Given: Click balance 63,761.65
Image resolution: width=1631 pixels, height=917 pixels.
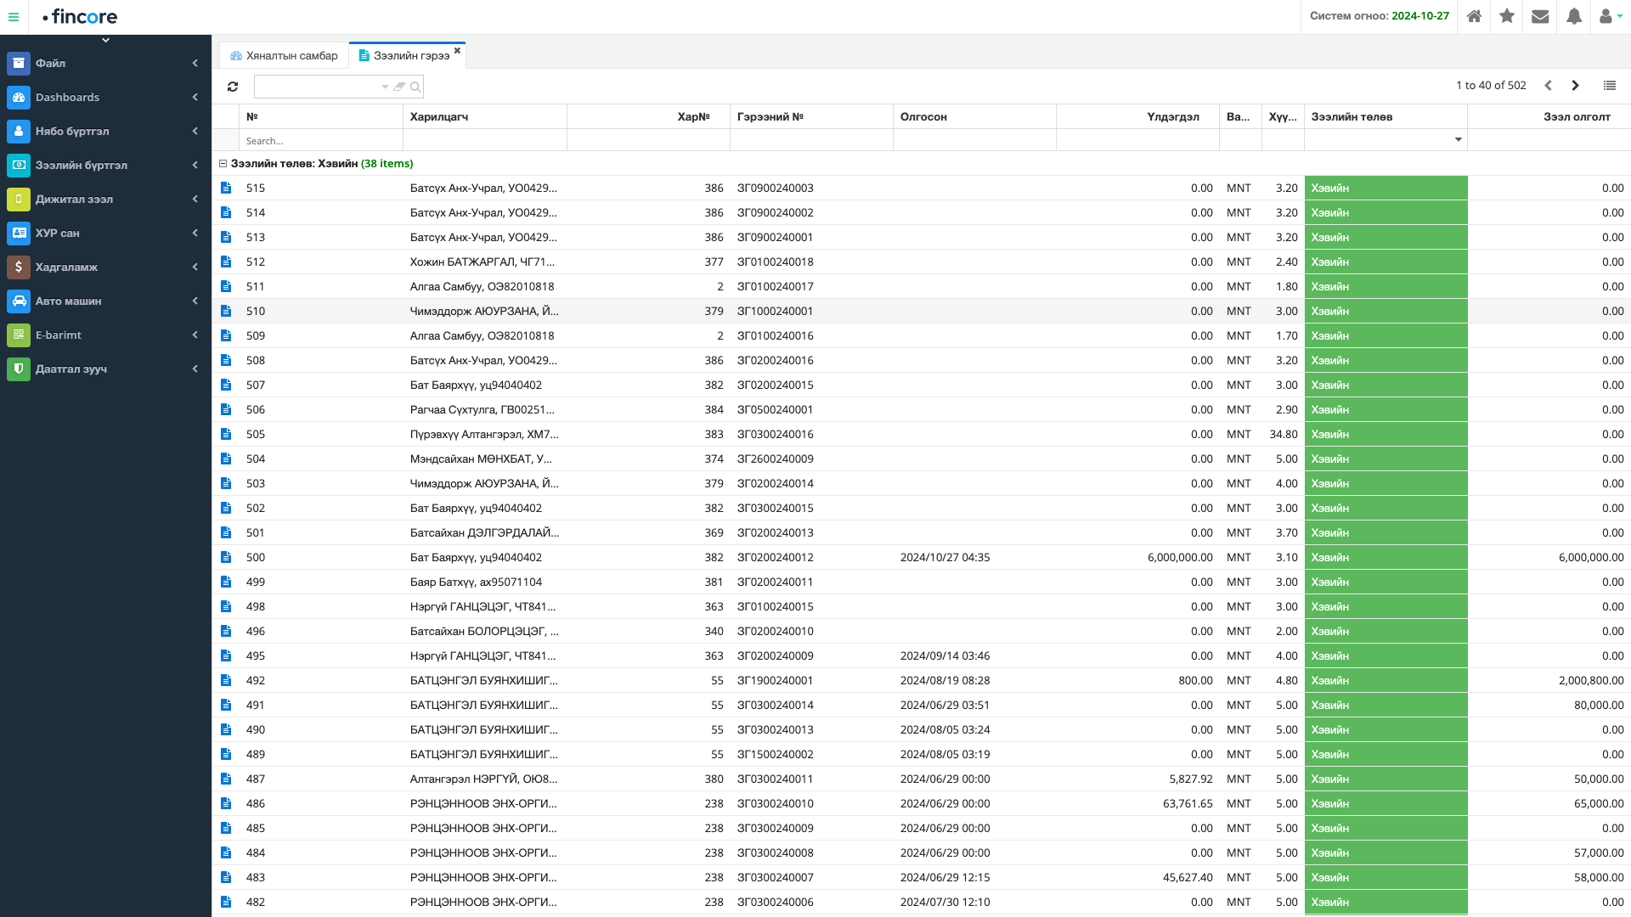Looking at the screenshot, I should (1188, 803).
